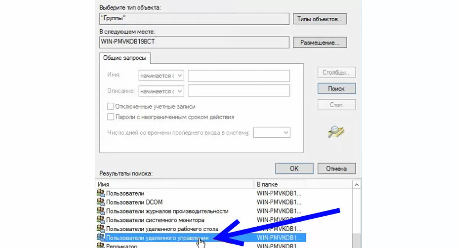Click the Описание text input field
Screen dimensions: 458x248
tap(239, 91)
